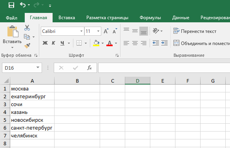The height and width of the screenshot is (148, 230).
Task: Open the font size 11 dropdown
Action: click(98, 31)
